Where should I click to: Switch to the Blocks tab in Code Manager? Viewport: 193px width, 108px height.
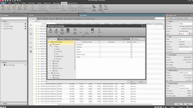pos(68,39)
